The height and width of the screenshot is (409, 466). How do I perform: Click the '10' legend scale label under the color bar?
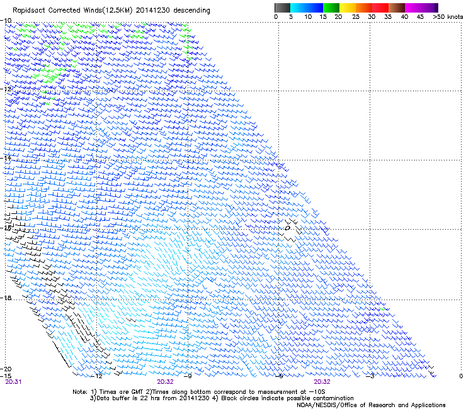(x=308, y=16)
